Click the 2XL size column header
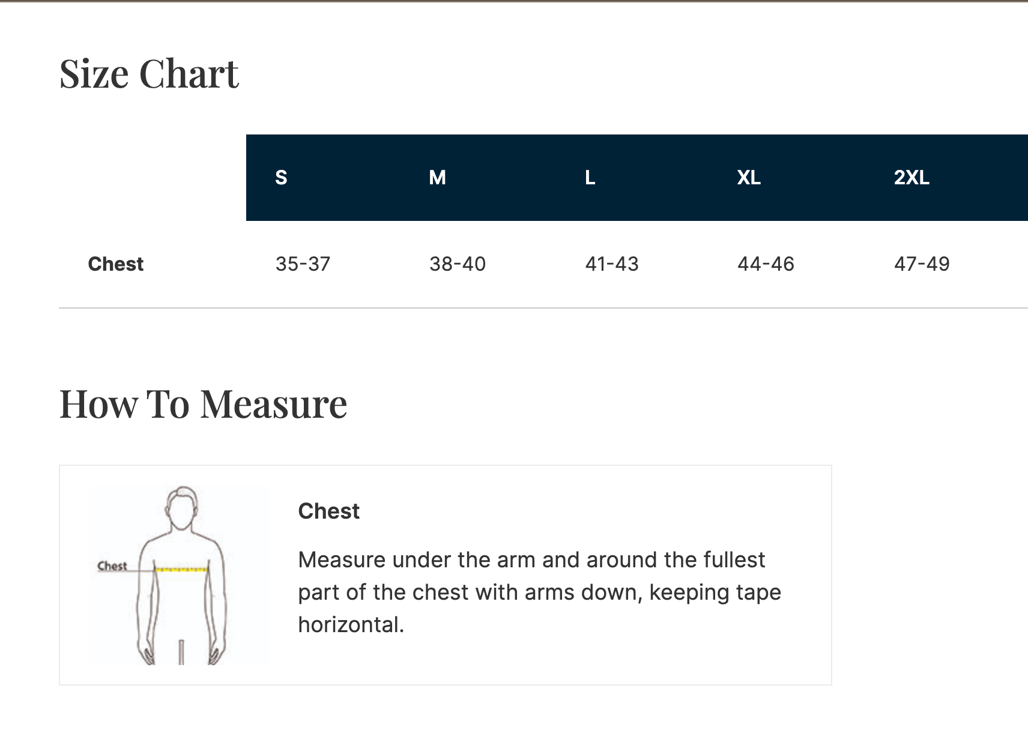Viewport: 1028px width, 748px height. (912, 178)
